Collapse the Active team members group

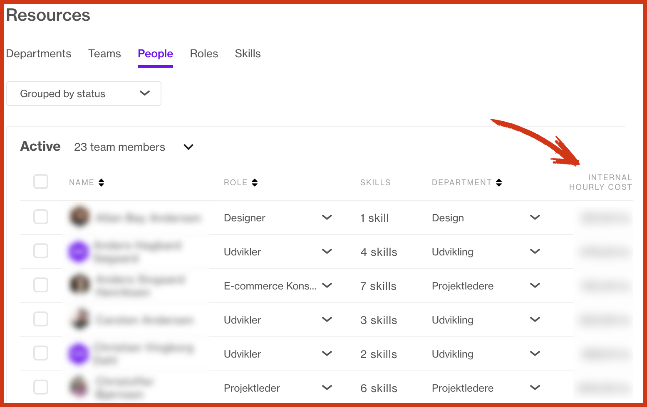coord(188,147)
